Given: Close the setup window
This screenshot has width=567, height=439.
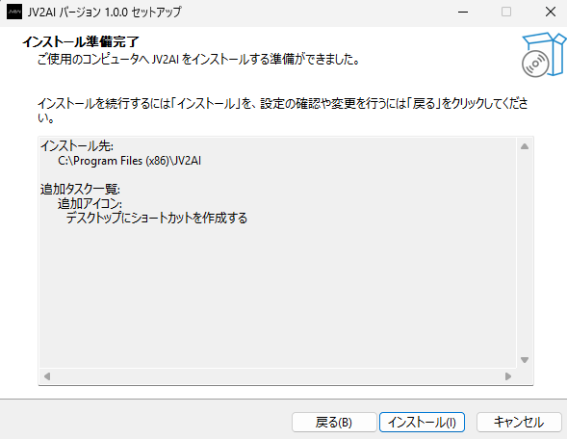Looking at the screenshot, I should coord(551,12).
